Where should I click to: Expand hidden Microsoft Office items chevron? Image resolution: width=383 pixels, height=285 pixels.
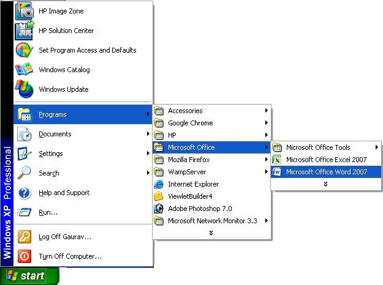[326, 183]
